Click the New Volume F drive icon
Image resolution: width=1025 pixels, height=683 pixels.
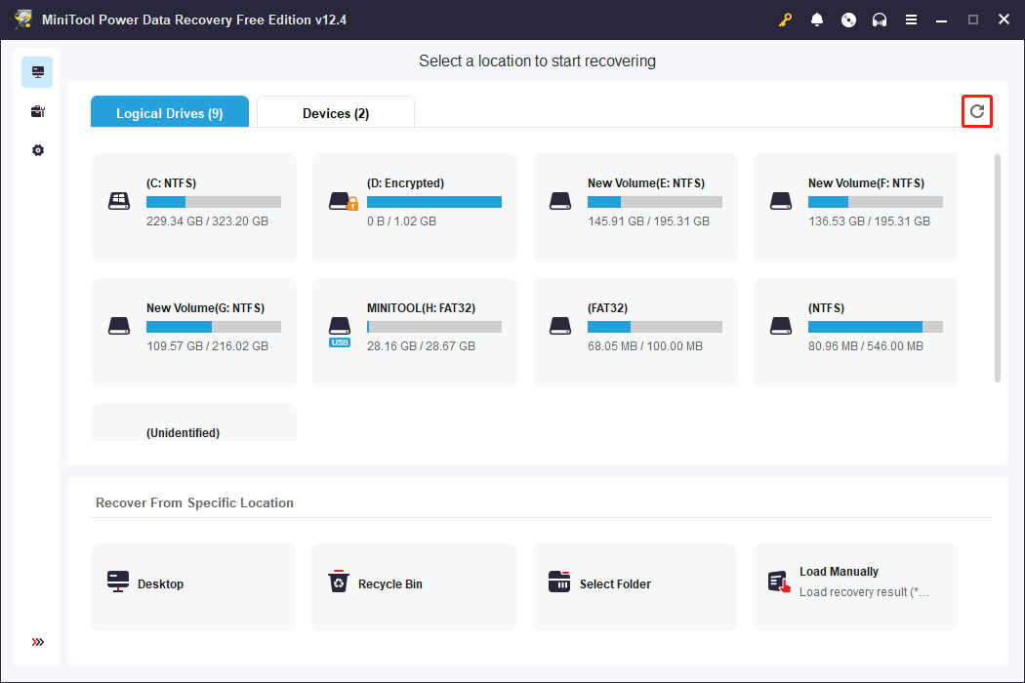coord(781,201)
